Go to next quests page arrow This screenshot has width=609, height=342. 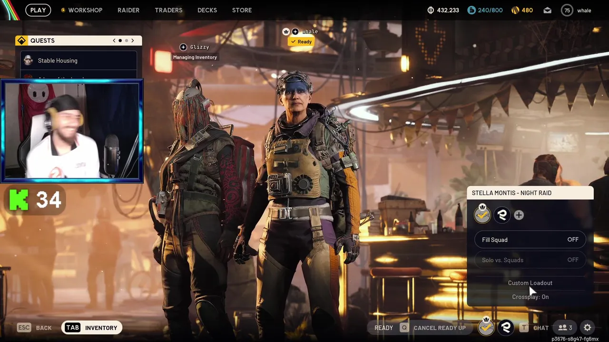[x=133, y=40]
